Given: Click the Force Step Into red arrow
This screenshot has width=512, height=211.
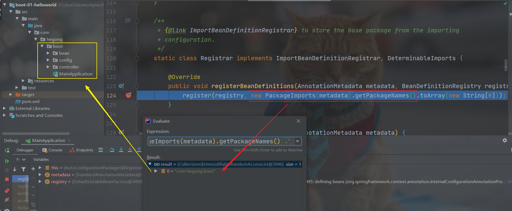Looking at the screenshot, I should click(130, 150).
